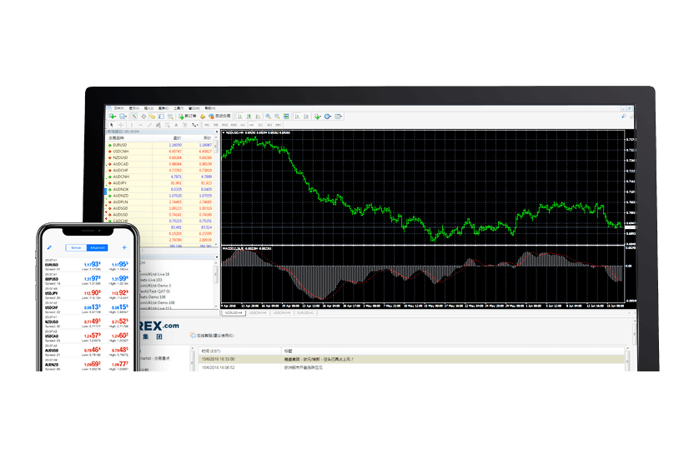Image resolution: width=694 pixels, height=458 pixels.
Task: Toggle the Chart Shift icon
Action: 306,116
